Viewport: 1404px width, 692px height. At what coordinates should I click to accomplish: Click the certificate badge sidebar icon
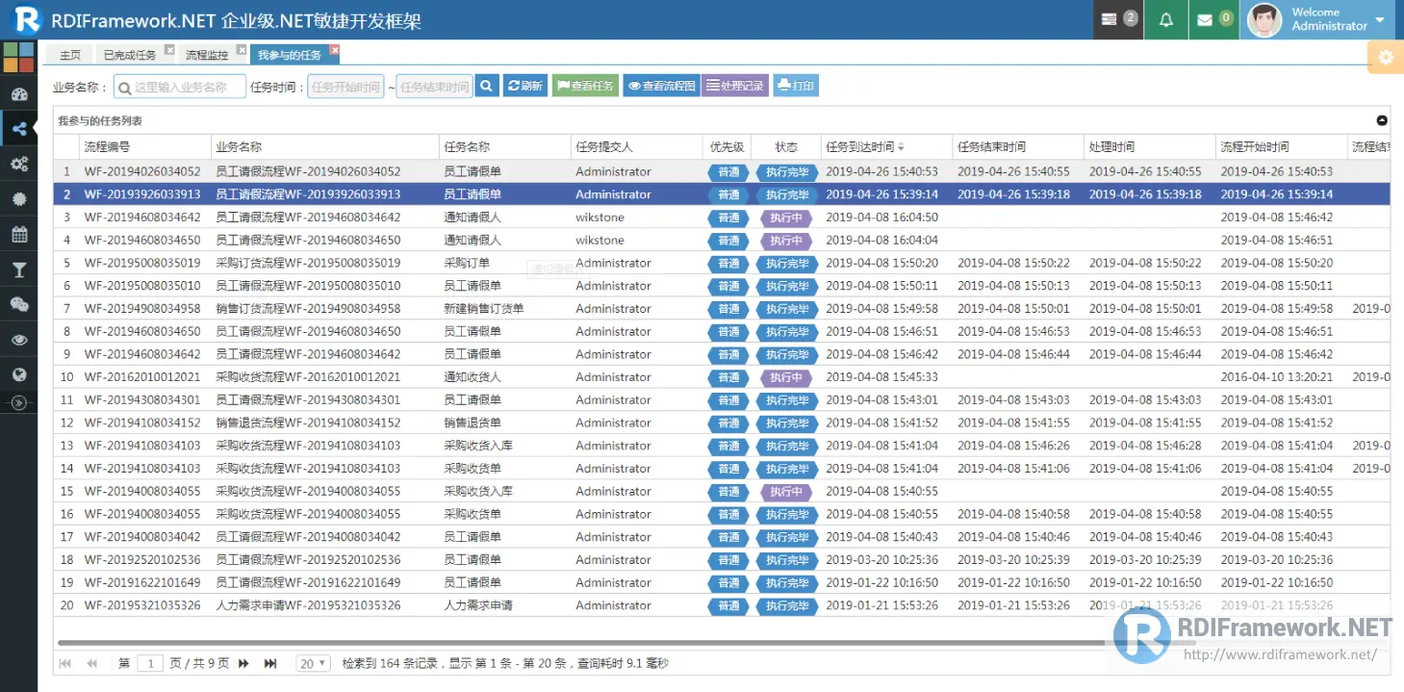(19, 199)
